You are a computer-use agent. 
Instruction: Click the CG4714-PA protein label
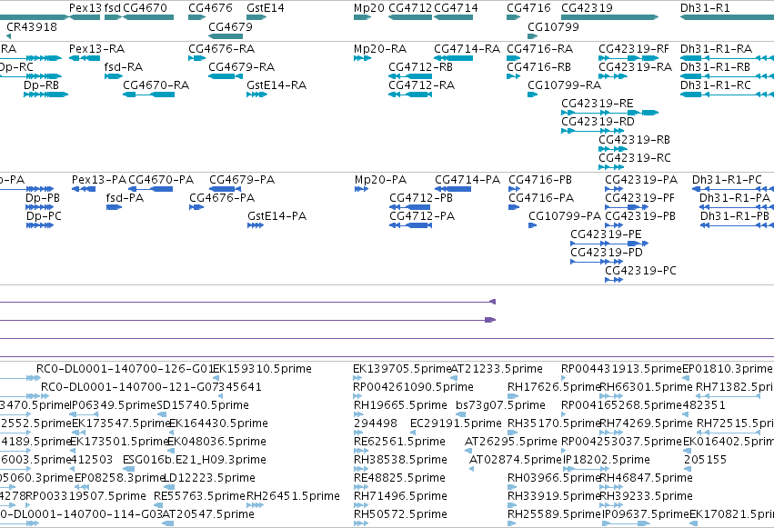pos(467,180)
